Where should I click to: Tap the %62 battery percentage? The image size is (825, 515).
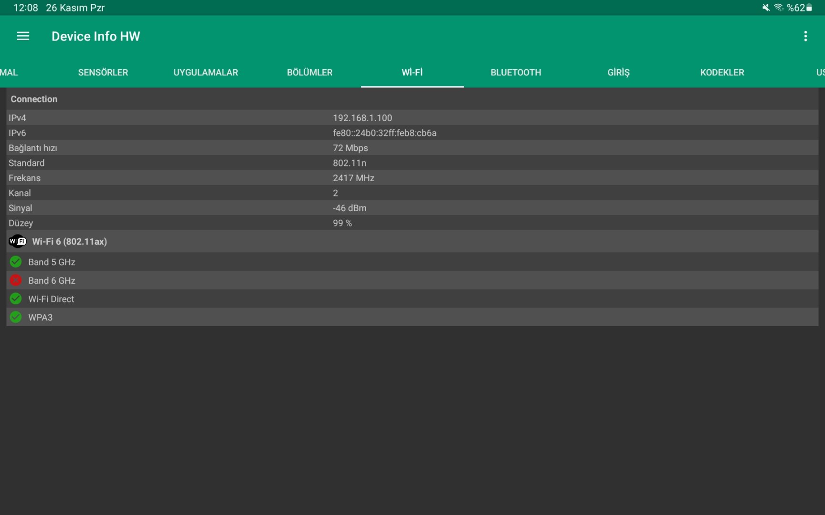(x=796, y=8)
